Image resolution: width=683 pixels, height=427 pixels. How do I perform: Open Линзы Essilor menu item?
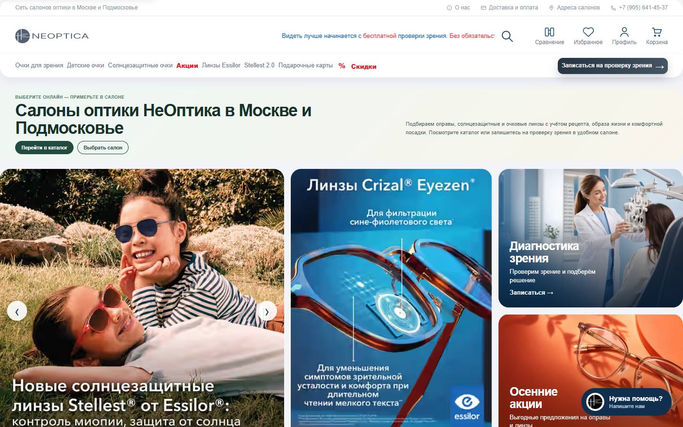pos(221,65)
